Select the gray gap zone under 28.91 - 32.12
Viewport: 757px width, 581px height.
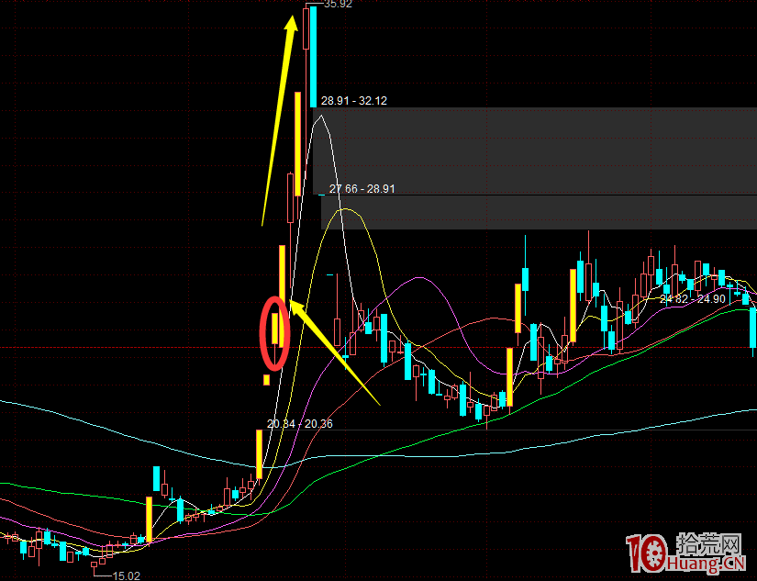tap(535, 151)
